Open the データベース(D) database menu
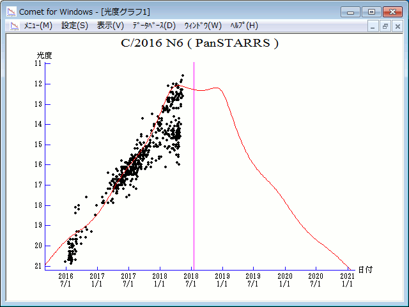The width and height of the screenshot is (409, 307). (153, 26)
